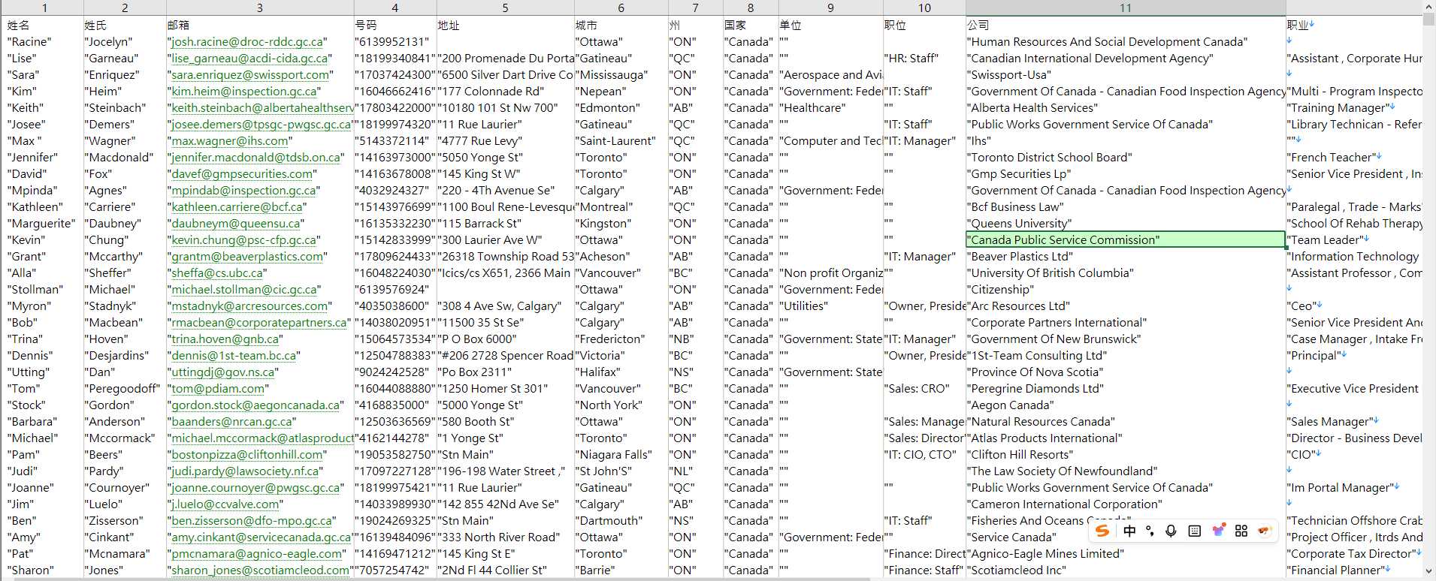Open tom@pdiam.com email link
1436x581 pixels.
218,389
